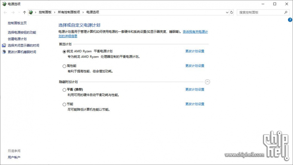The width and height of the screenshot is (293, 165).
Task: Open 创建电源计划 link
Action: (17, 39)
